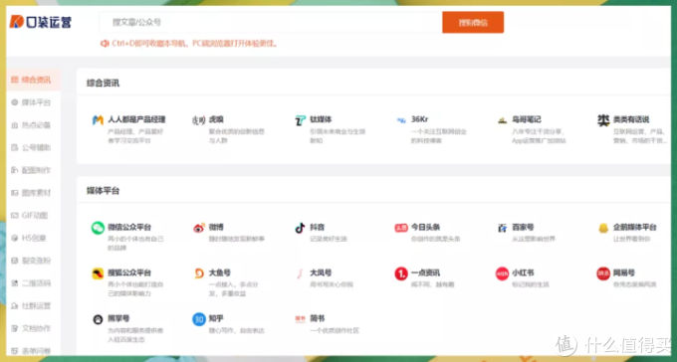Select 综合资讯 in the left sidebar

pos(34,80)
